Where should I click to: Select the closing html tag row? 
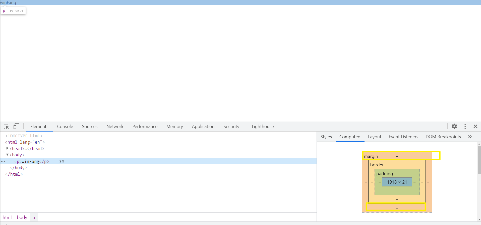14,174
